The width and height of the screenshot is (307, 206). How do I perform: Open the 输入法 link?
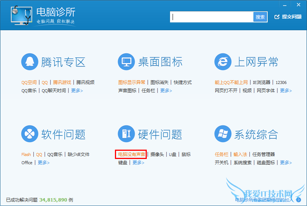240,154
